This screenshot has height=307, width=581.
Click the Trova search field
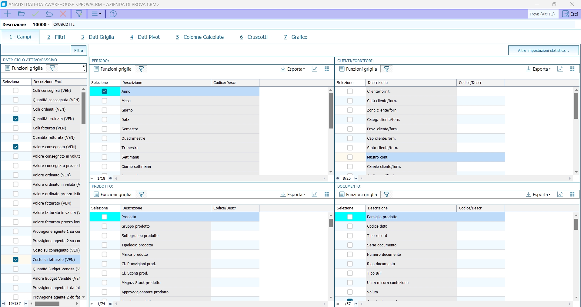(x=543, y=14)
